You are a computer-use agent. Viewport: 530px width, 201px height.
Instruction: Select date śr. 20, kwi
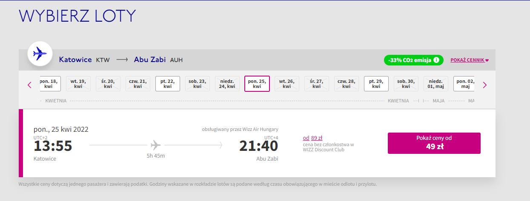tap(108, 84)
